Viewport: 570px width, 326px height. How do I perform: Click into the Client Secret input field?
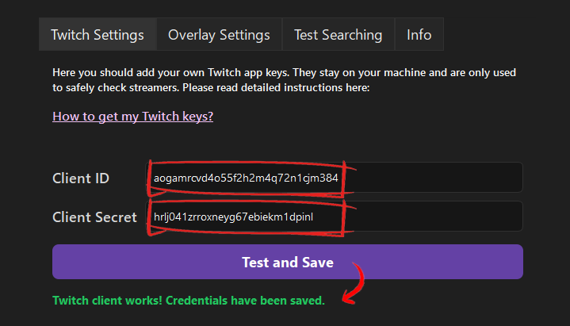[333, 217]
